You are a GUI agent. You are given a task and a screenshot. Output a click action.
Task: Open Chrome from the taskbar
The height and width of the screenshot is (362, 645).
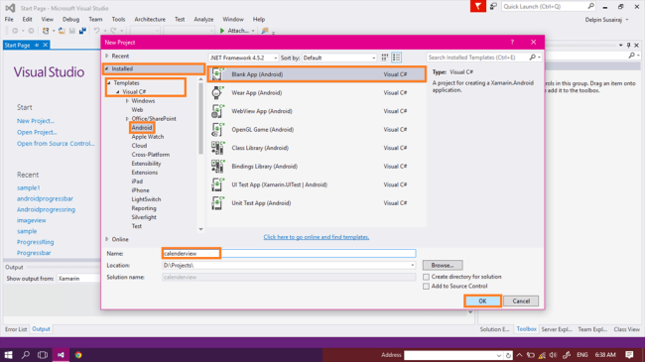[78, 355]
